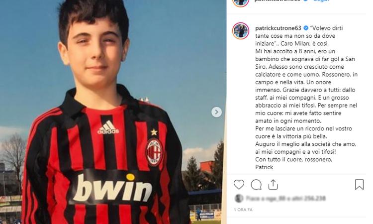
Task: Open the post permalink via 1 ORA FA
Action: (x=243, y=210)
